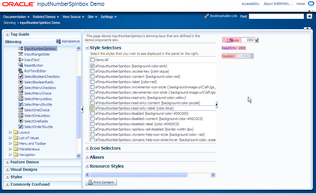Viewport: 316px width, 195px height.
Task: Click the Print Content button
Action: coord(101,182)
